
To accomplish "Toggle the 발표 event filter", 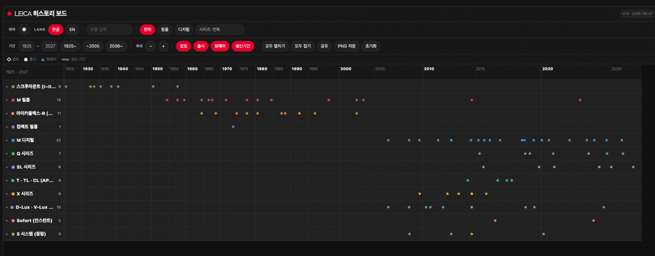I will tap(183, 46).
